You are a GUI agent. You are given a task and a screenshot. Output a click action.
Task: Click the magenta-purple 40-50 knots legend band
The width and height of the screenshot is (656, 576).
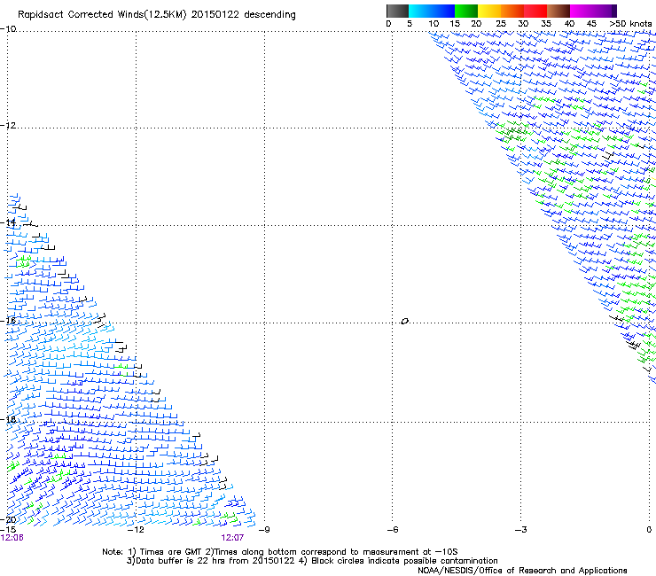tap(593, 11)
